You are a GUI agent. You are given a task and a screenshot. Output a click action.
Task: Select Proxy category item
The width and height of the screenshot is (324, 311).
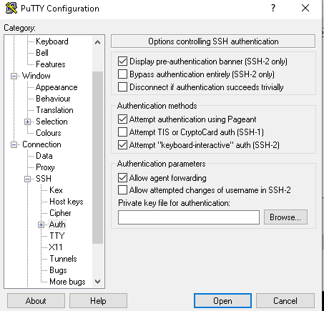click(45, 167)
